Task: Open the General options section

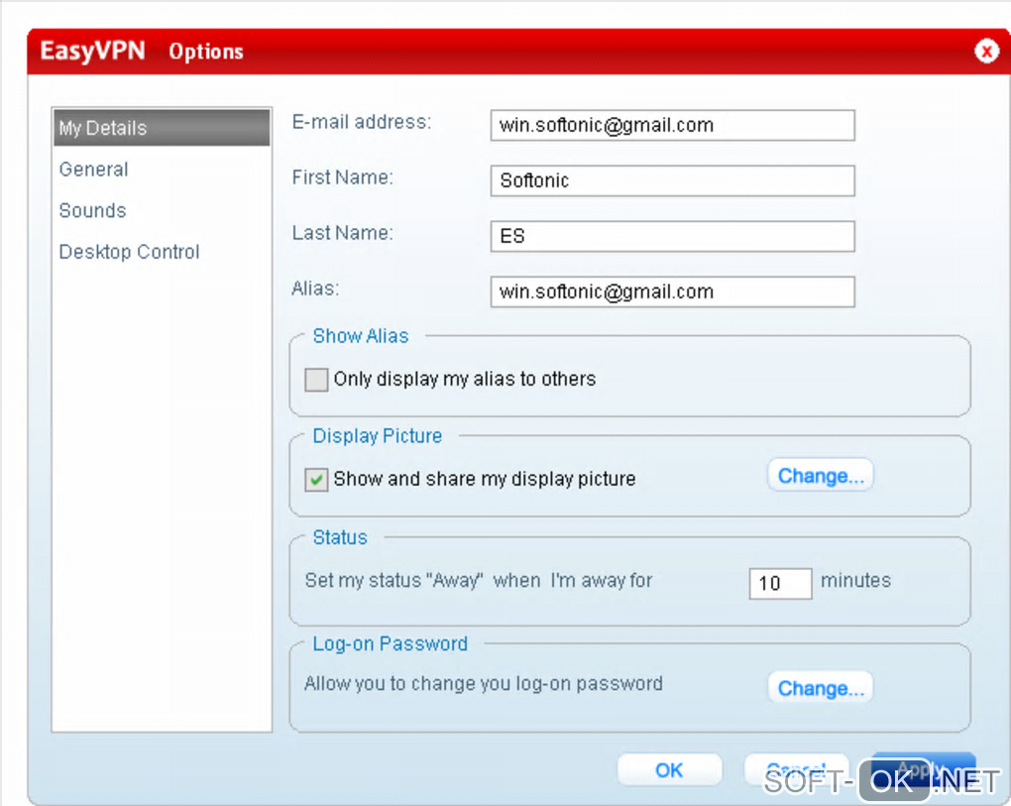Action: [93, 170]
